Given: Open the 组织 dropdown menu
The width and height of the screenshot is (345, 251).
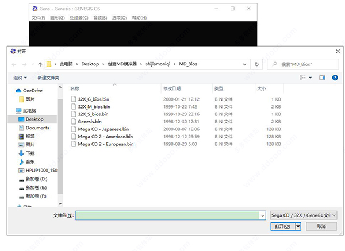Looking at the screenshot, I should pyautogui.click(x=20, y=78).
